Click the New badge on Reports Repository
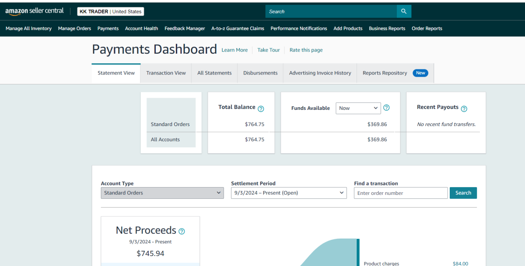The height and width of the screenshot is (266, 525). coord(420,73)
